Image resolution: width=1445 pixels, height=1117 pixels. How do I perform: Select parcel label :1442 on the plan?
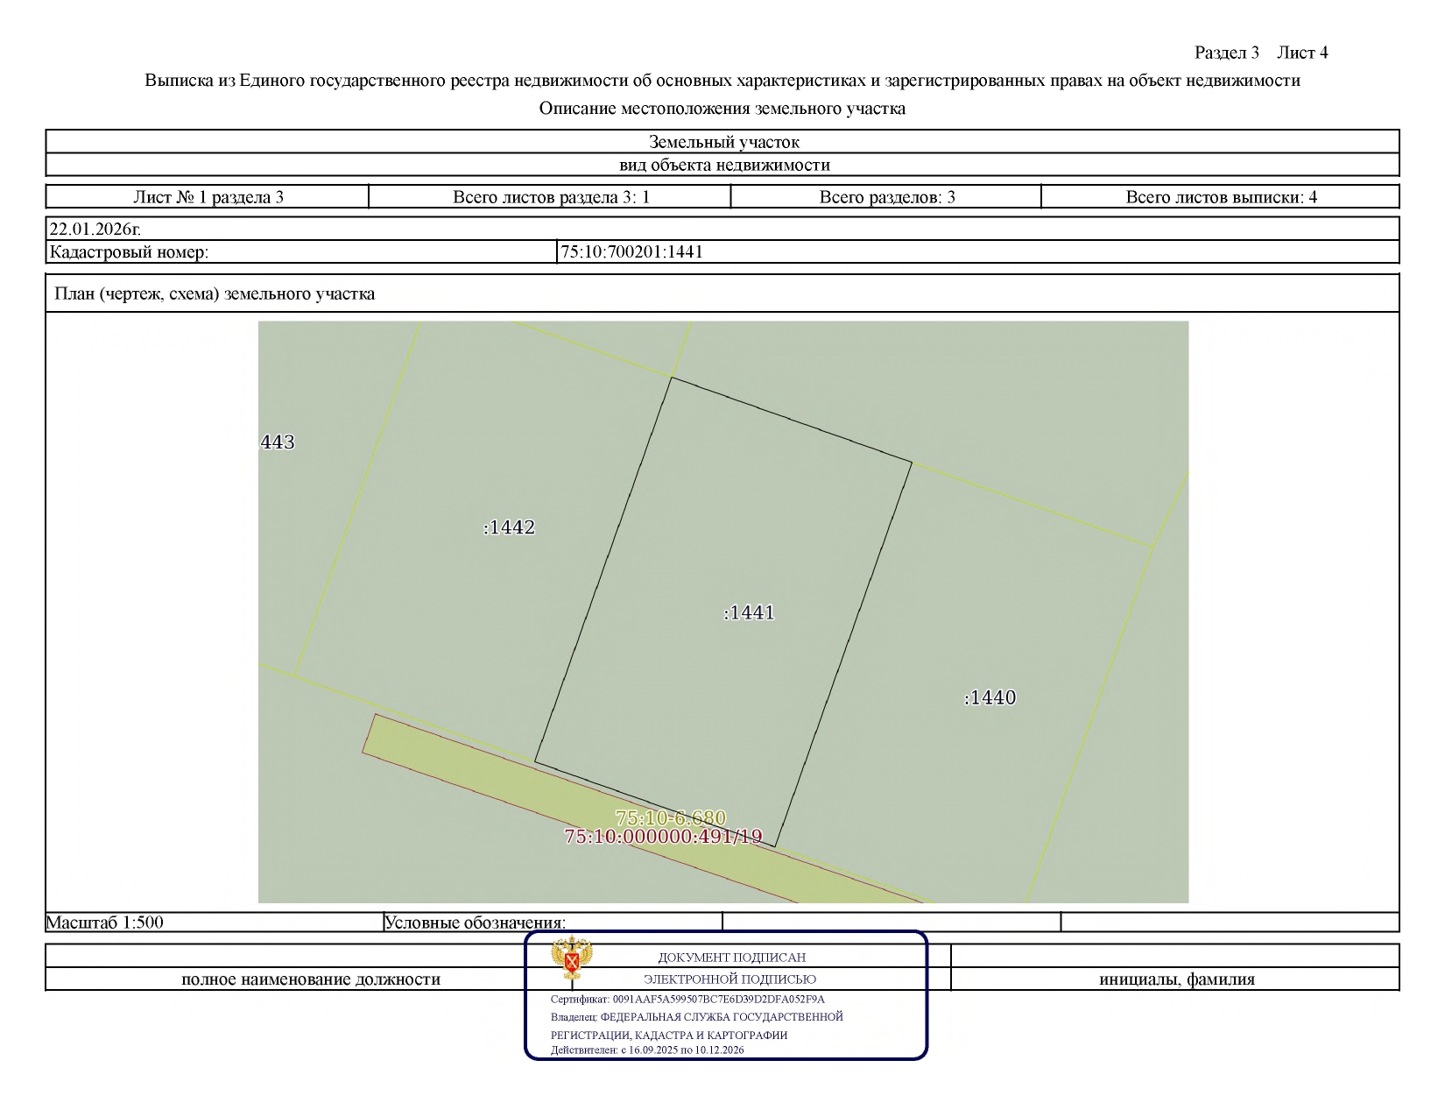(510, 527)
